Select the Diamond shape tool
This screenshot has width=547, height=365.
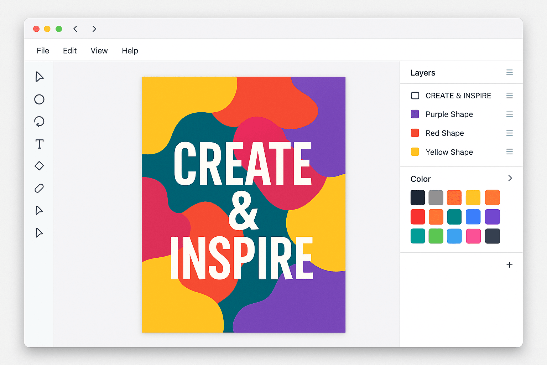pos(39,166)
